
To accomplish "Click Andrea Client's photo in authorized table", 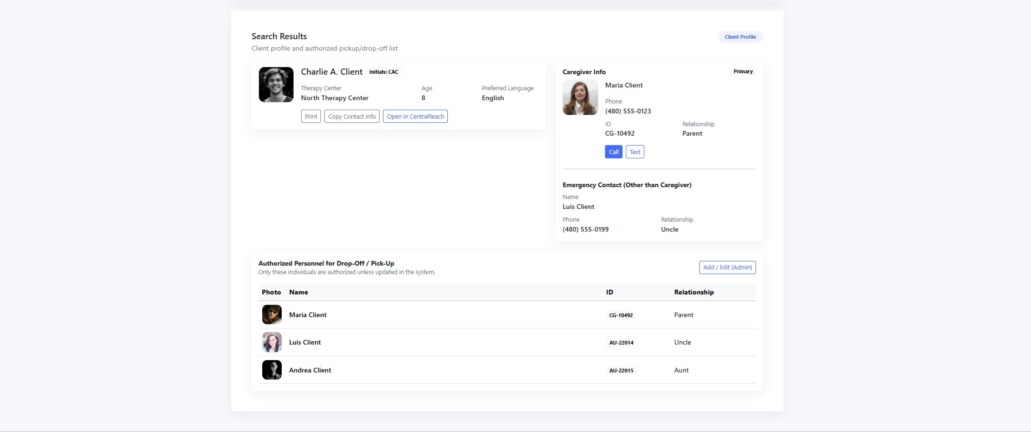I will (272, 370).
